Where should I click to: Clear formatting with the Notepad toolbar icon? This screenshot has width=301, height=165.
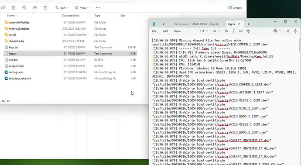pos(248,31)
